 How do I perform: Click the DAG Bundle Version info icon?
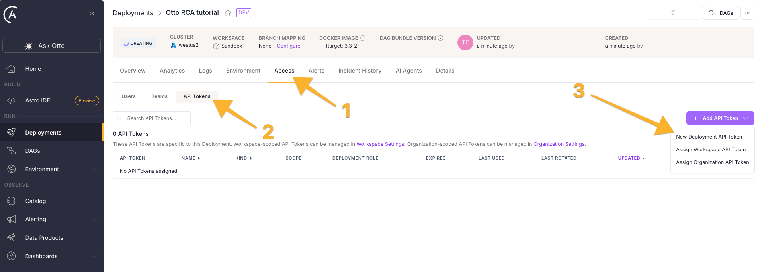click(x=441, y=38)
